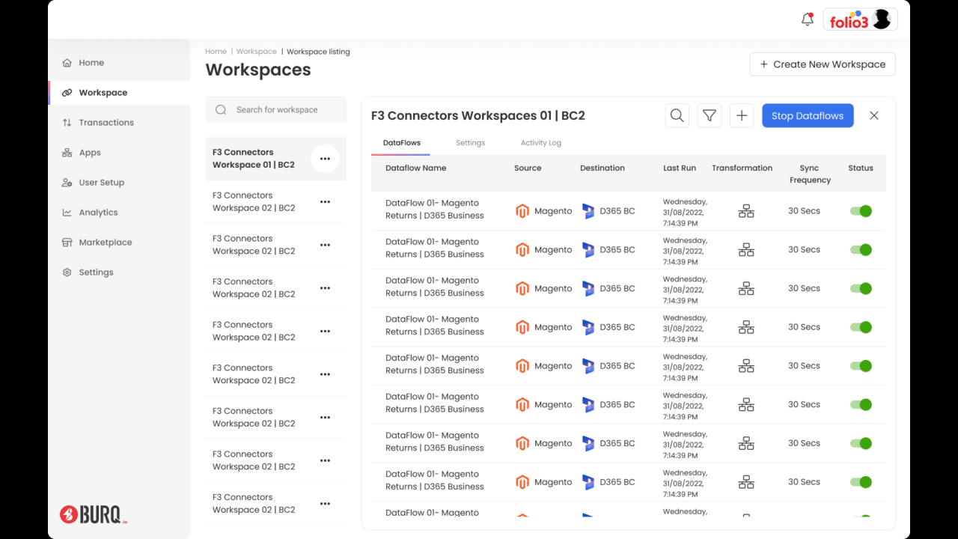Open options of fifth Workspace 02 entry
This screenshot has width=958, height=539.
[x=325, y=374]
